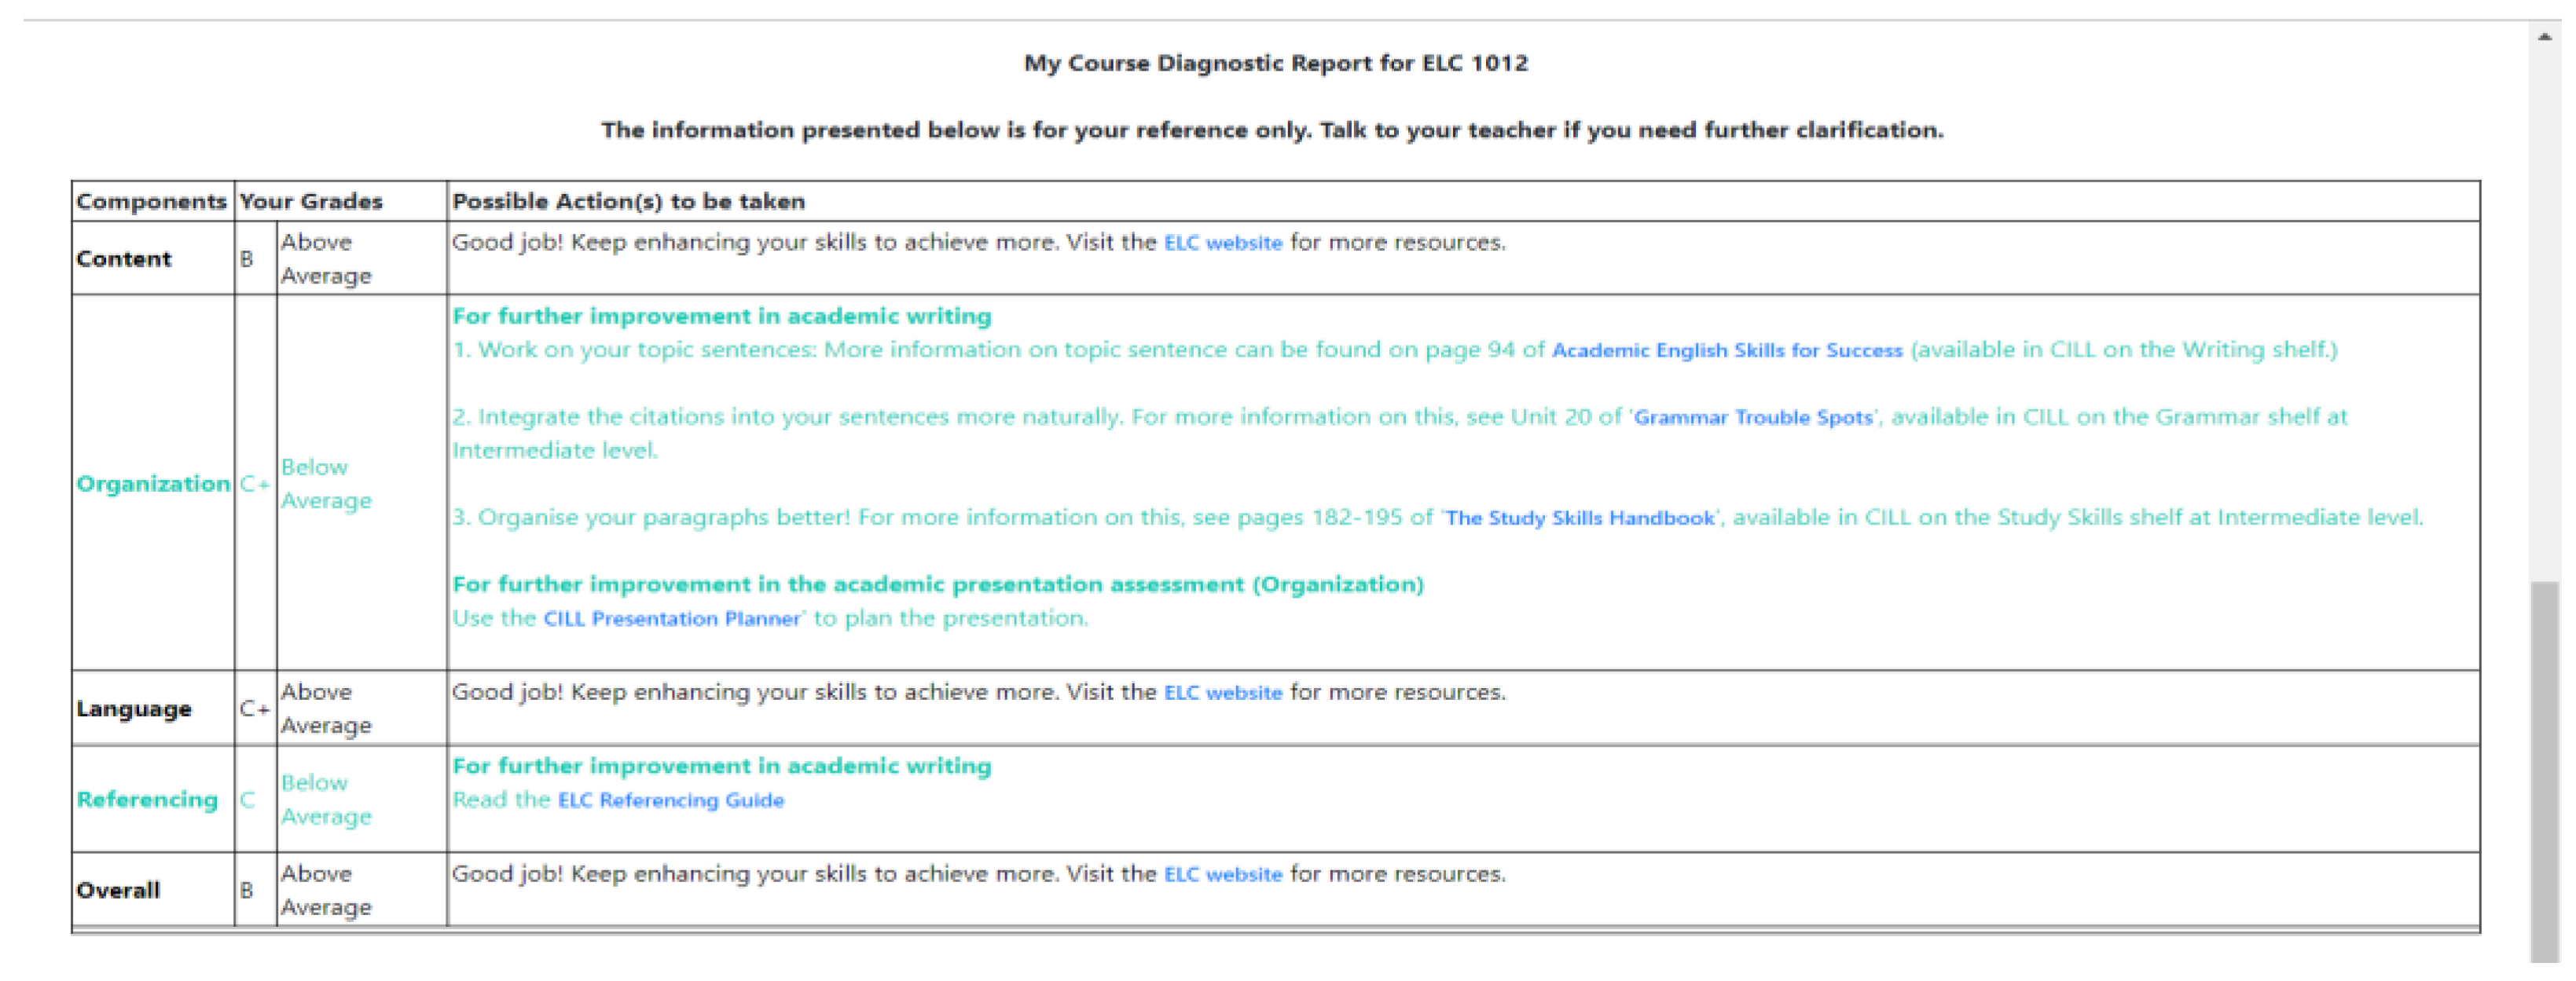Click the Overall component cell
This screenshot has height=981, width=2576.
click(x=118, y=889)
